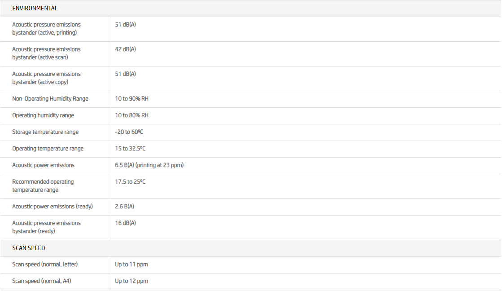The image size is (502, 291).
Task: Select the Recommended operating temperature range label
Action: 43,186
